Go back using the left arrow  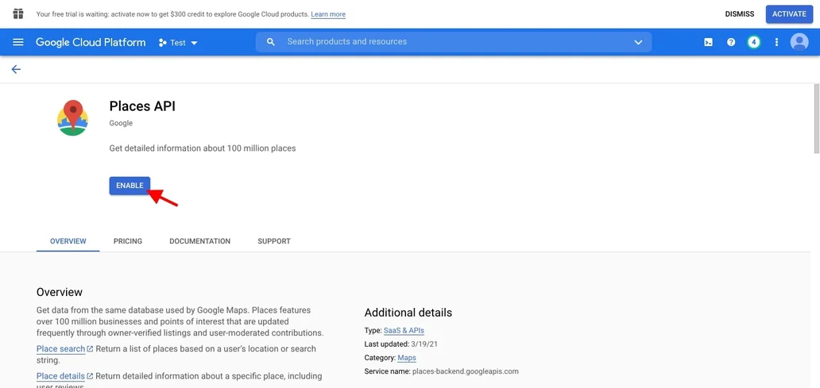coord(16,70)
